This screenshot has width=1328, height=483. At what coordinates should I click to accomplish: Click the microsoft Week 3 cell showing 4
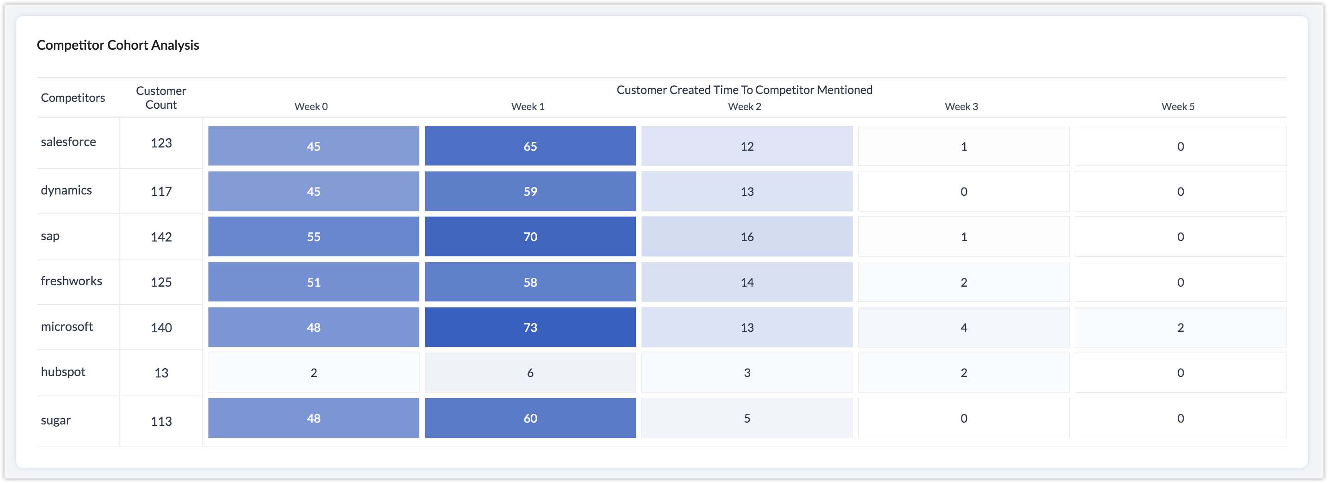pyautogui.click(x=964, y=327)
